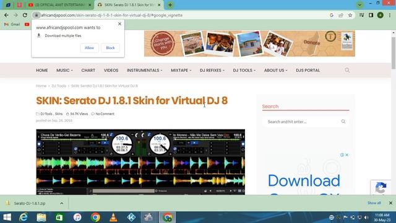The width and height of the screenshot is (396, 223).
Task: Click the Serato DJ skin preview image
Action: [x=140, y=162]
